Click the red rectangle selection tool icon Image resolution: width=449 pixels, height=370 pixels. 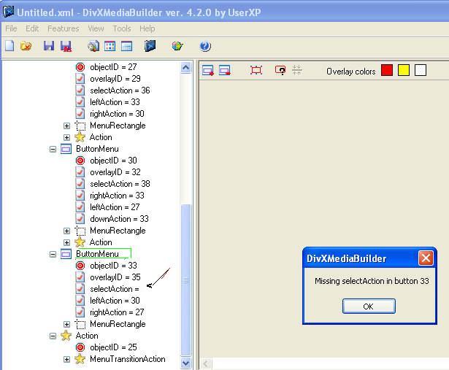tap(256, 70)
